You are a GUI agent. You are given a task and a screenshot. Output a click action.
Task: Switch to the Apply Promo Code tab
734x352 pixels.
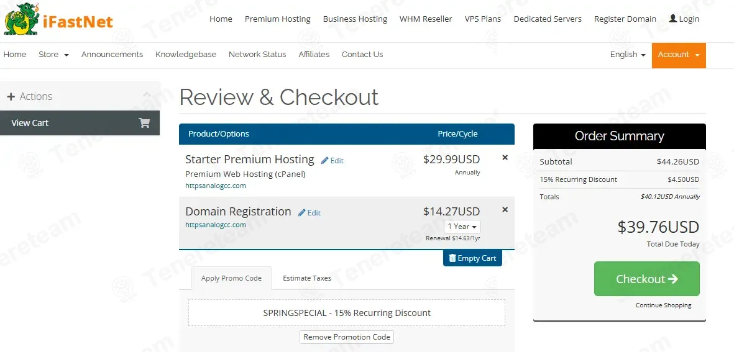coord(231,278)
